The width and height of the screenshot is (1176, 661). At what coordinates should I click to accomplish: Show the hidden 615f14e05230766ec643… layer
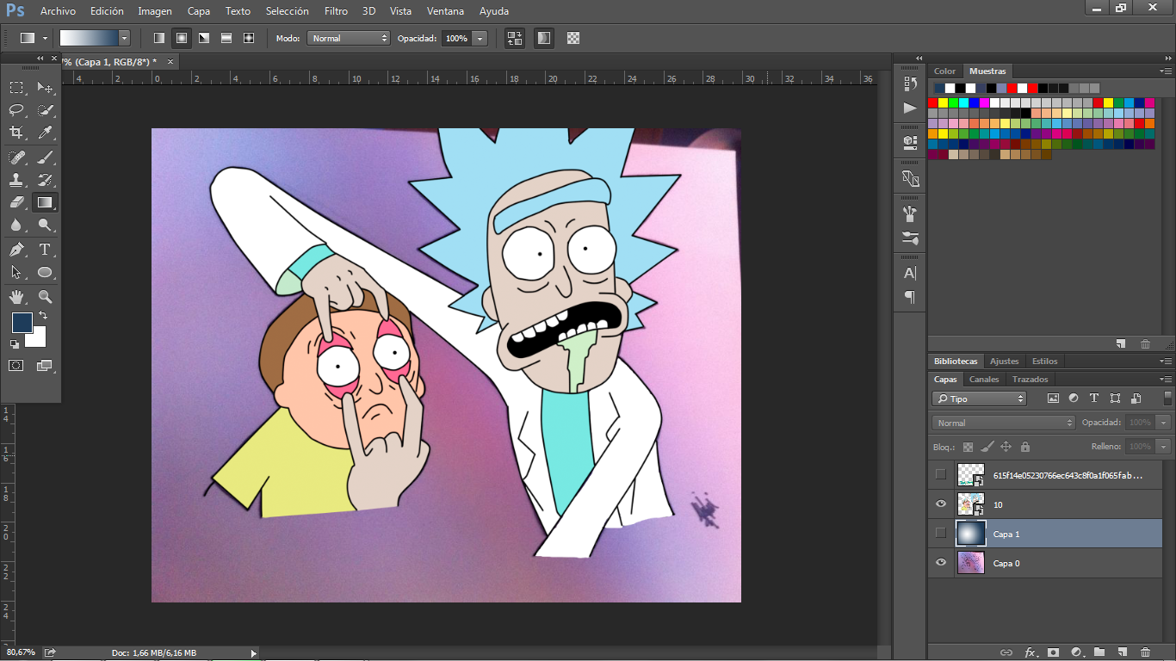(941, 474)
